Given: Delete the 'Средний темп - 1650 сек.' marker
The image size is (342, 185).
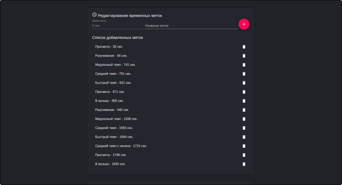Looking at the screenshot, I should coord(244,128).
